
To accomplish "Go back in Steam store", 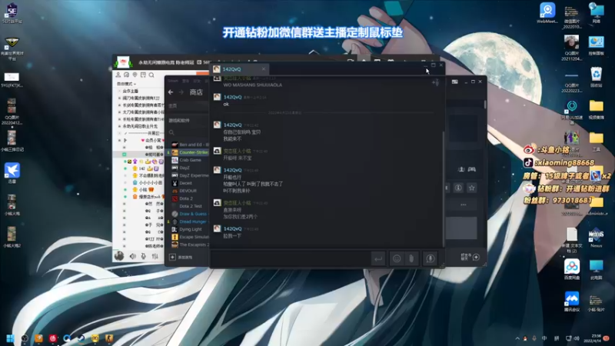I will tap(171, 92).
